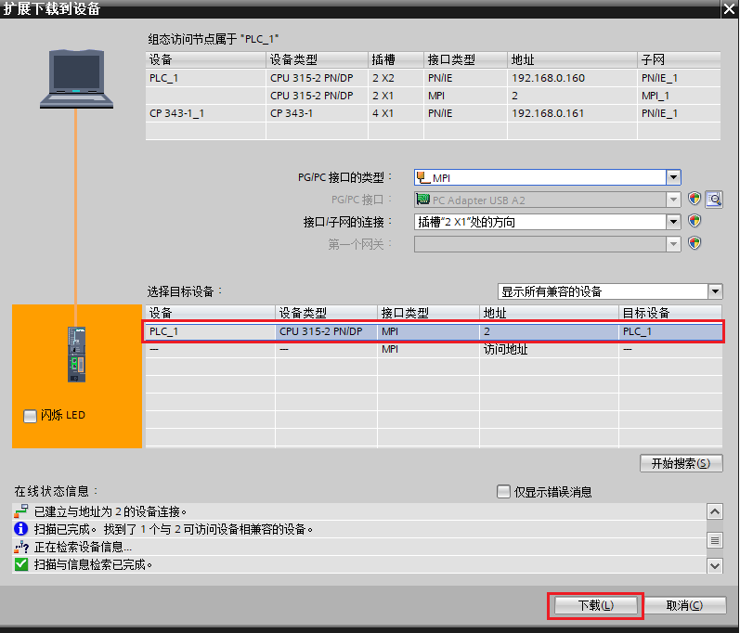The image size is (740, 633).
Task: Open PG/PC 接口 dropdown arrow
Action: click(673, 200)
